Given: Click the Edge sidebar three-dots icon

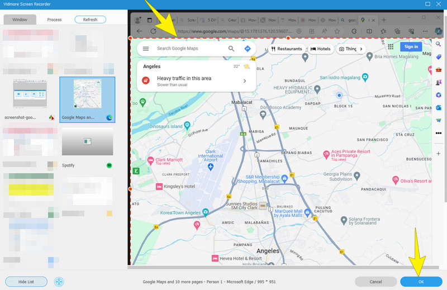Looking at the screenshot, I should (x=439, y=133).
